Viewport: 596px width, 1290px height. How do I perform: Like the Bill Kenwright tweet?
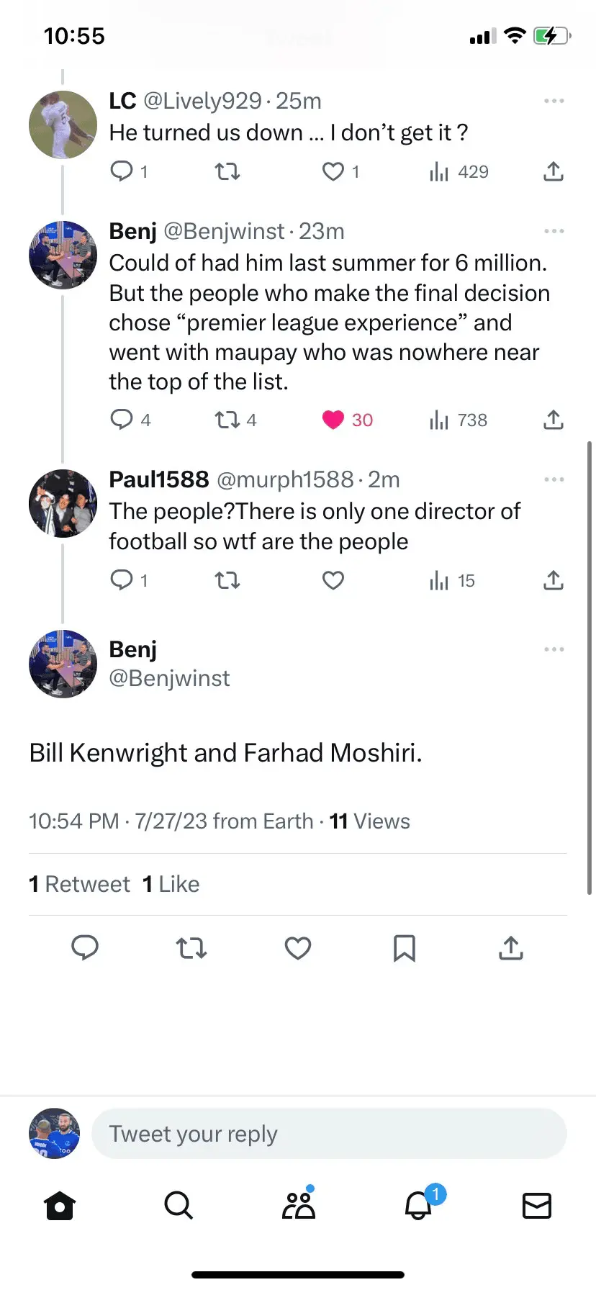pyautogui.click(x=298, y=948)
